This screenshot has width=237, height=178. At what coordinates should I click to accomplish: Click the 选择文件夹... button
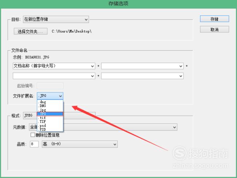point(31,31)
